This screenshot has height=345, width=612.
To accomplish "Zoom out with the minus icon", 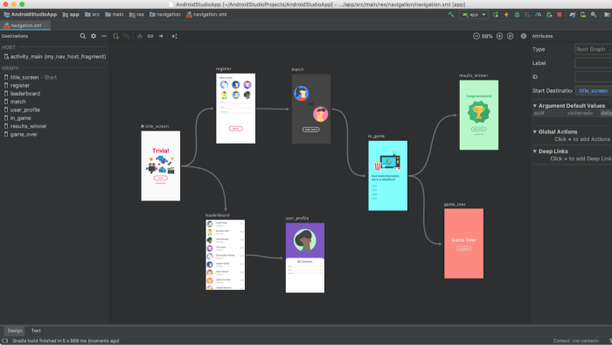I will pyautogui.click(x=476, y=36).
